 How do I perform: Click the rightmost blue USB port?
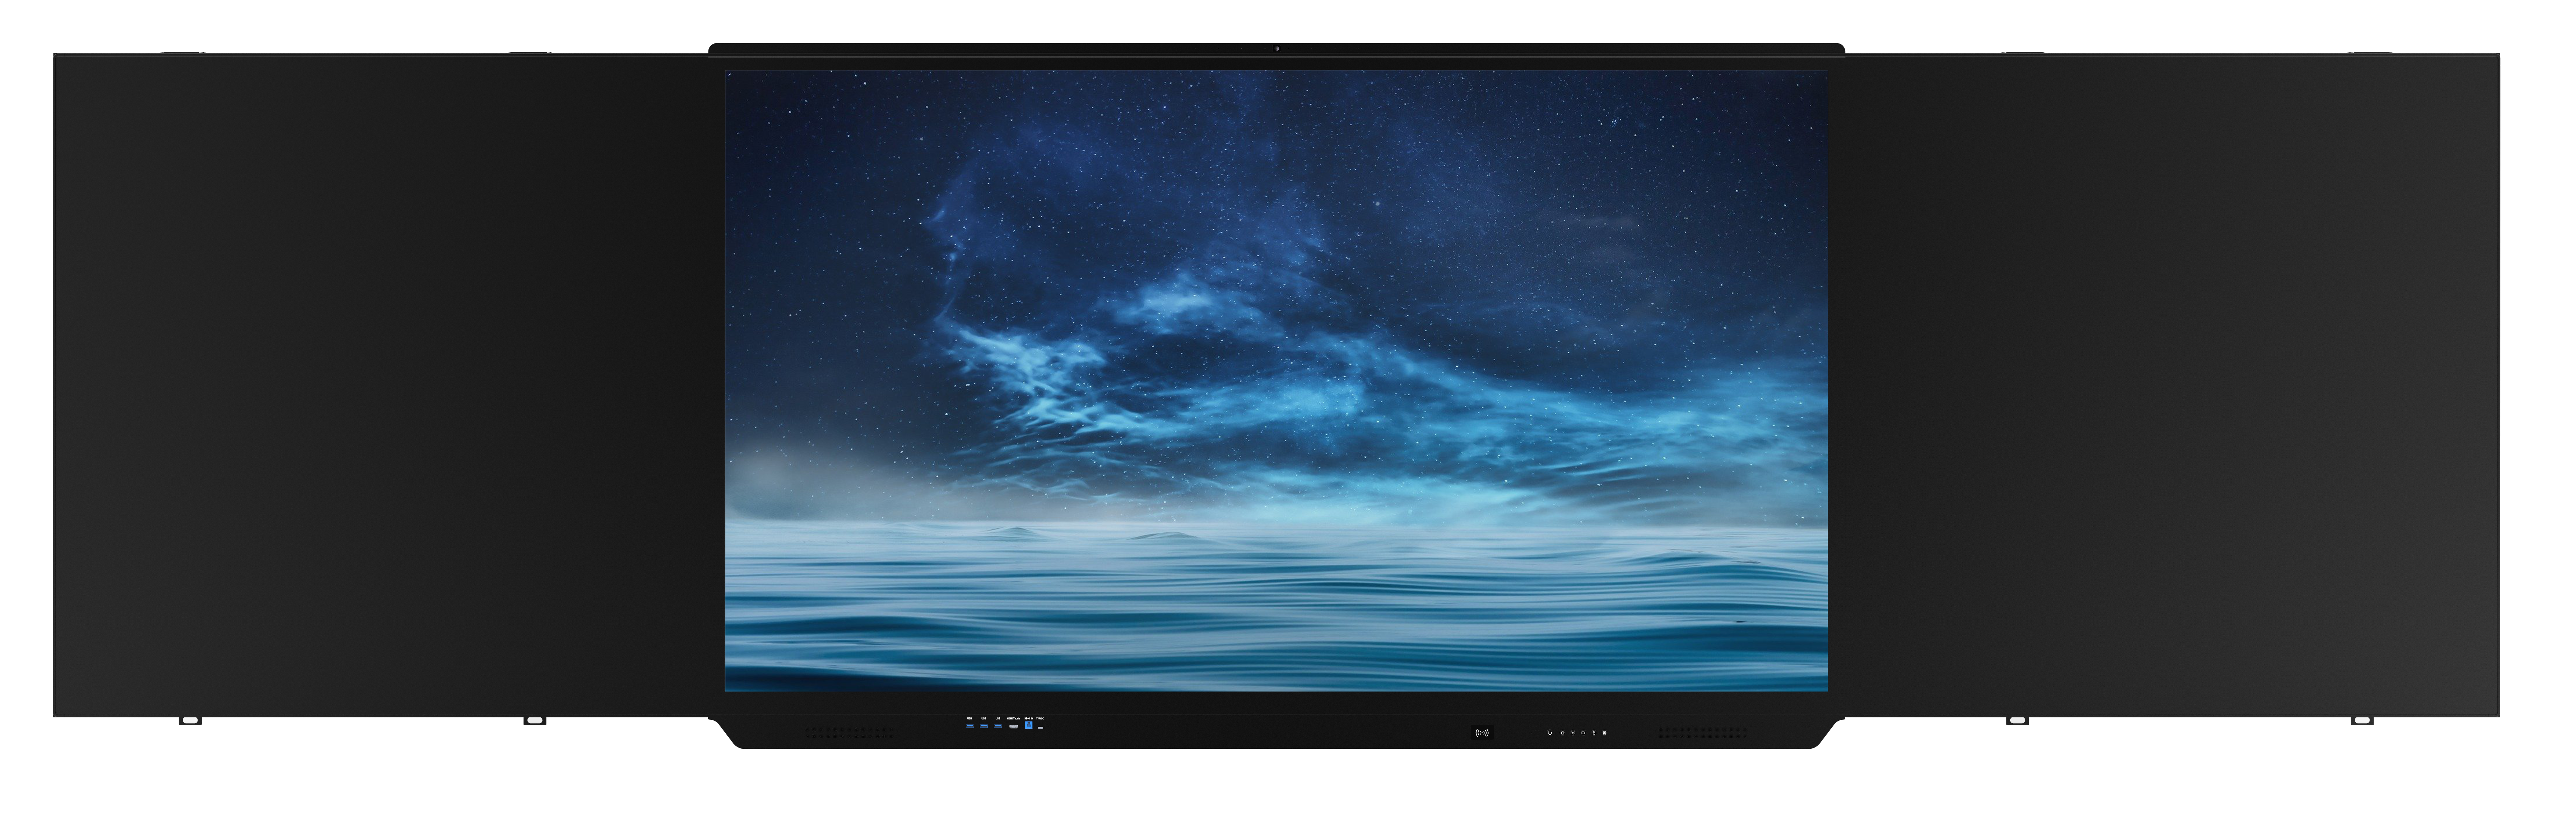click(x=998, y=726)
